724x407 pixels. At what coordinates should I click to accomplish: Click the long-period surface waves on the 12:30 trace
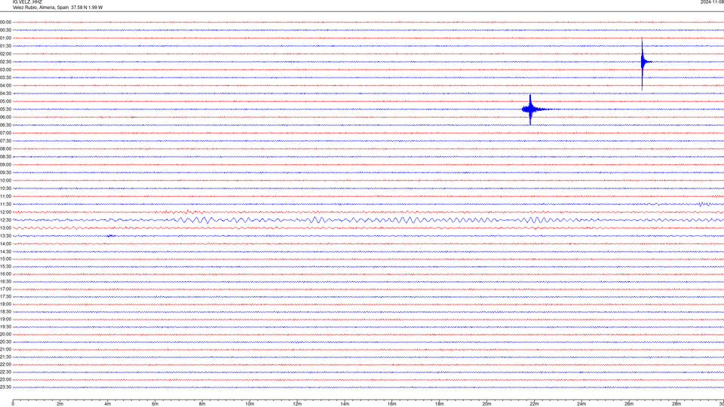[365, 220]
